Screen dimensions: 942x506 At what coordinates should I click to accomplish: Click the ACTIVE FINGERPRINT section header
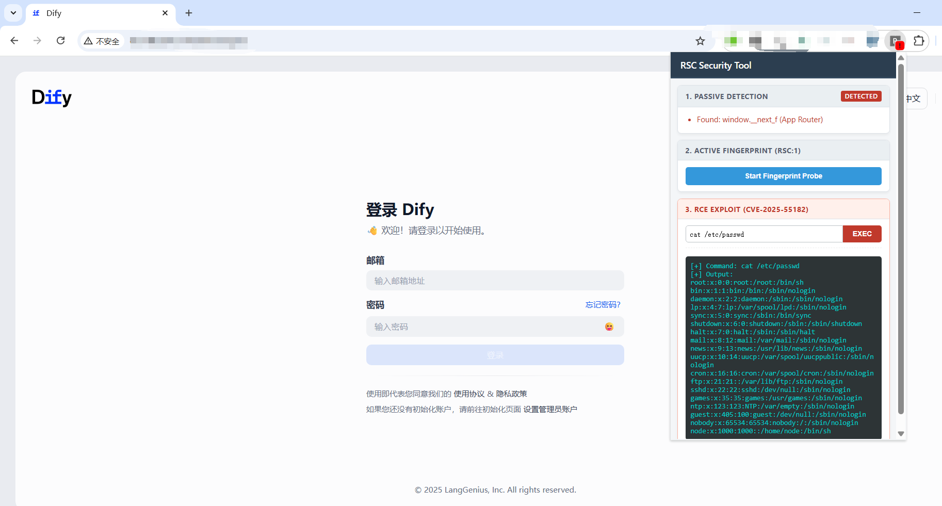pyautogui.click(x=783, y=151)
